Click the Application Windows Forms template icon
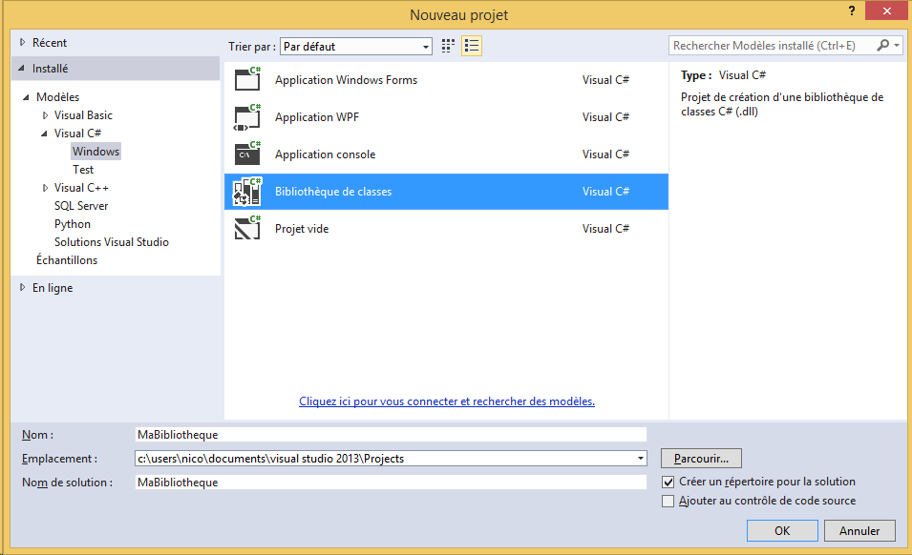The height and width of the screenshot is (555, 912). (x=247, y=79)
